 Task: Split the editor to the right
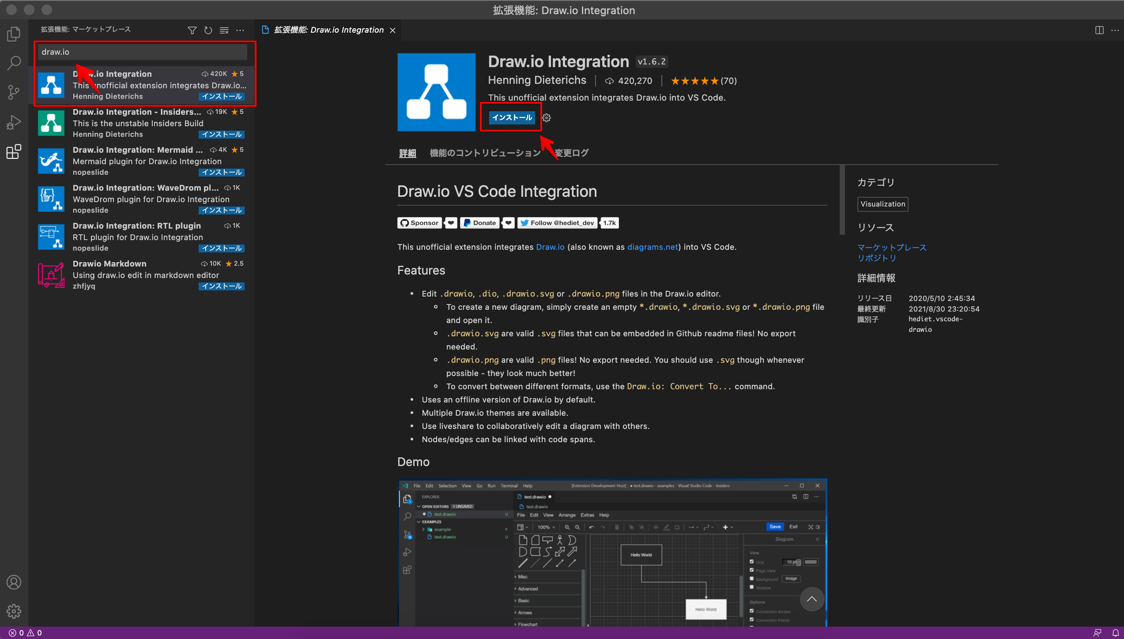[x=1099, y=30]
